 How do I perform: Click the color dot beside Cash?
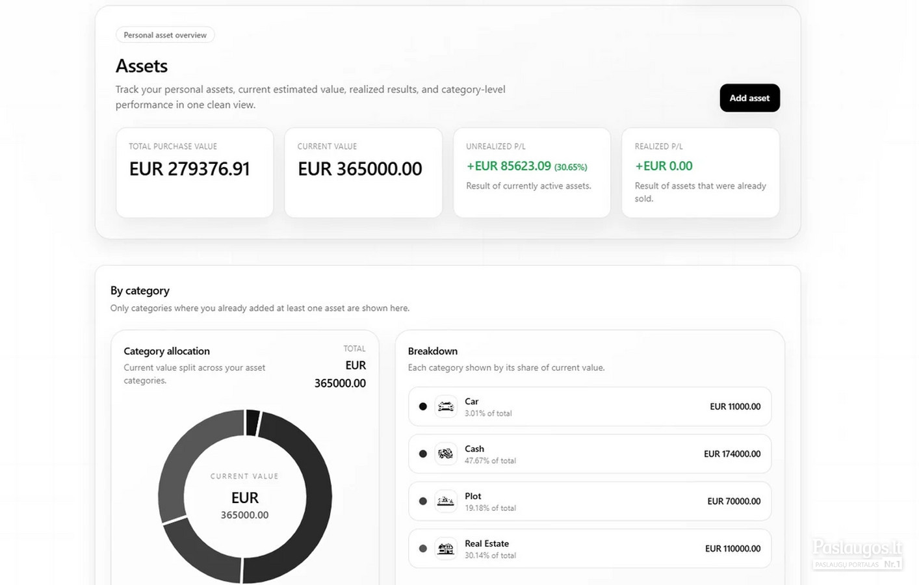tap(423, 454)
